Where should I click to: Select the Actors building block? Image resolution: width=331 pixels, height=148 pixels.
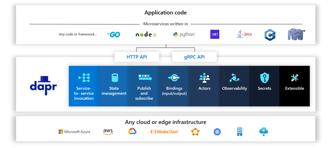[204, 86]
